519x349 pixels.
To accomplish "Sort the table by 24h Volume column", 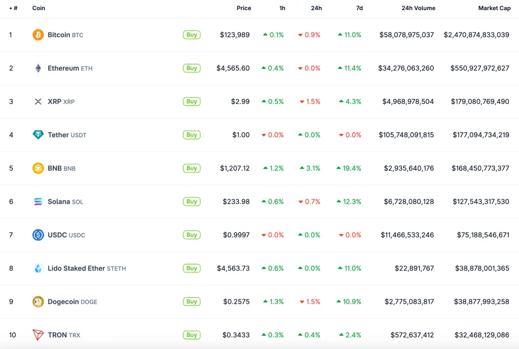I will point(418,8).
